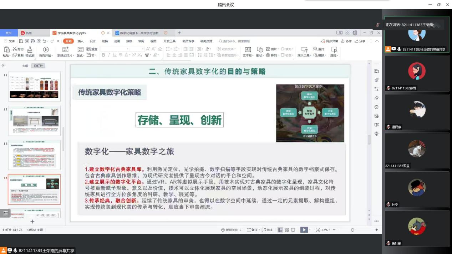Click the Picture (图片) insert icon
This screenshot has height=254, width=452.
click(269, 49)
